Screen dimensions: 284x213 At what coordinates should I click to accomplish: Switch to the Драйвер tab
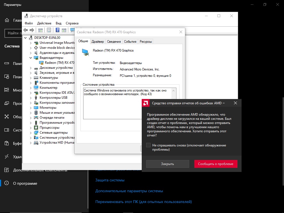point(98,42)
